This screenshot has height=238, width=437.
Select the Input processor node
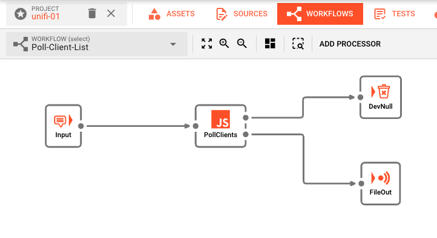pyautogui.click(x=64, y=126)
